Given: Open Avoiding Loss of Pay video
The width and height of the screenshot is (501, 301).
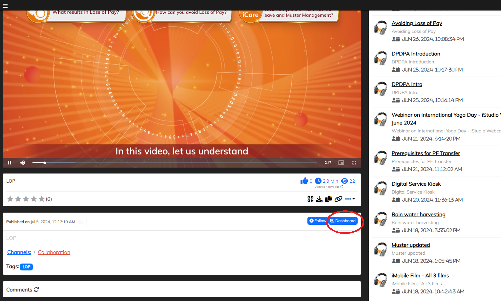Looking at the screenshot, I should 417,23.
